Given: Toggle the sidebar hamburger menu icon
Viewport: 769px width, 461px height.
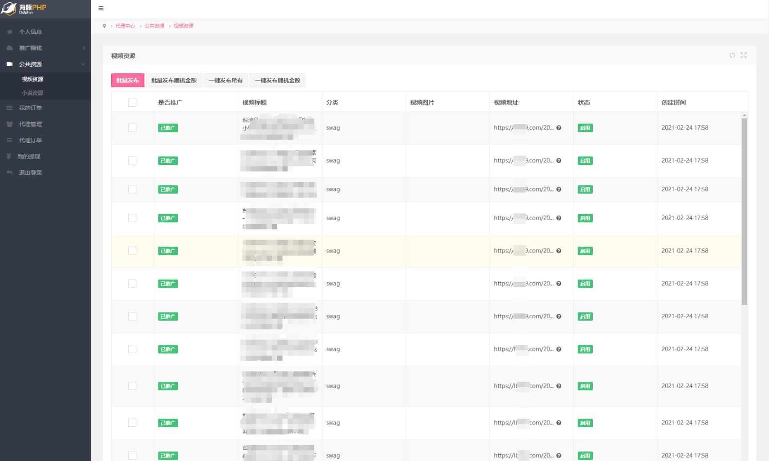Looking at the screenshot, I should pos(101,8).
